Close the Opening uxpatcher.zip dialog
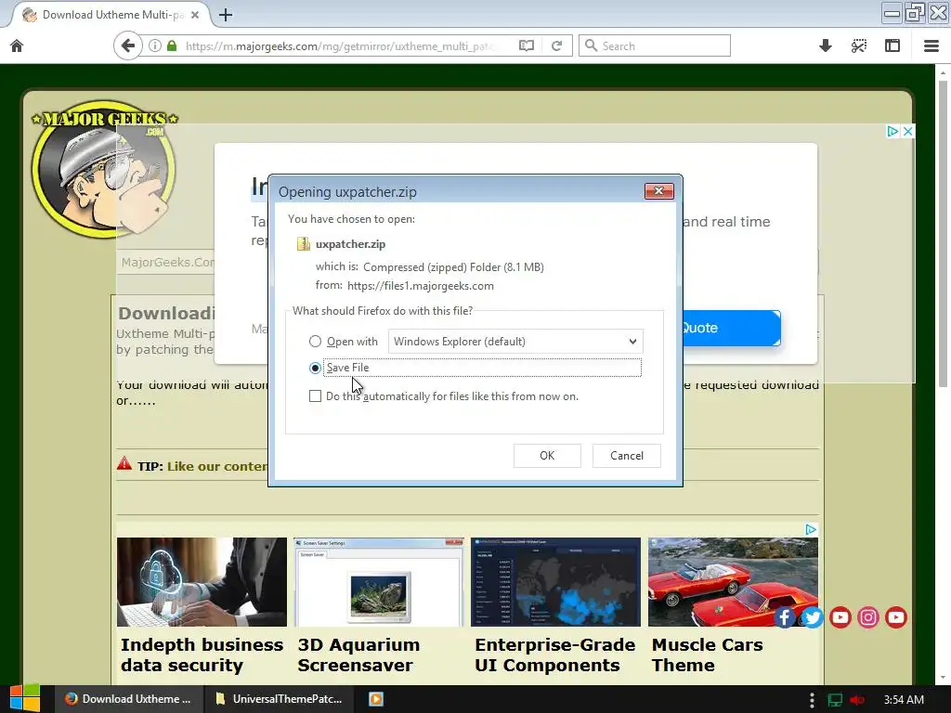Viewport: 951px width, 713px height. tap(658, 191)
